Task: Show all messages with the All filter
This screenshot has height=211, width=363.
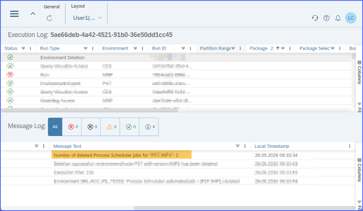Action: (x=55, y=127)
